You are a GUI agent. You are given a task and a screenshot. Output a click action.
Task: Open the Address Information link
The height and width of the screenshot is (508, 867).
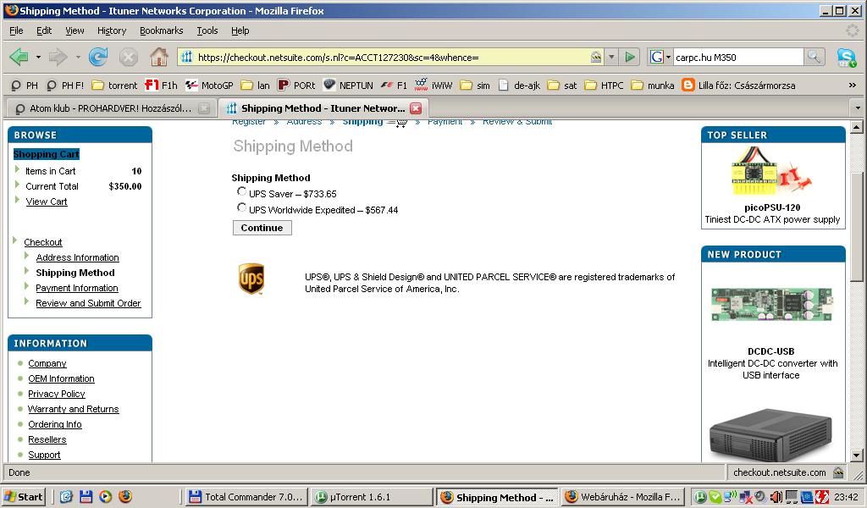pos(77,257)
